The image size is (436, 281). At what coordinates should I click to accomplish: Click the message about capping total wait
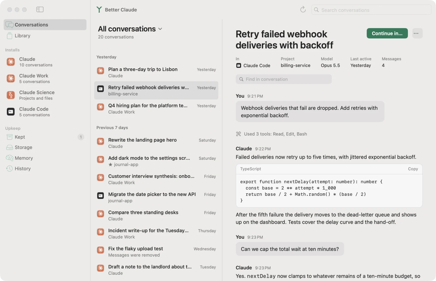290,249
